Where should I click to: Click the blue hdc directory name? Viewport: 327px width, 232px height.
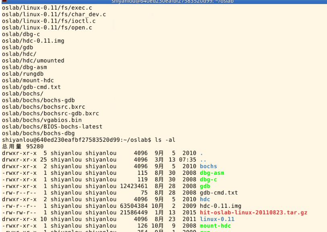(205, 199)
